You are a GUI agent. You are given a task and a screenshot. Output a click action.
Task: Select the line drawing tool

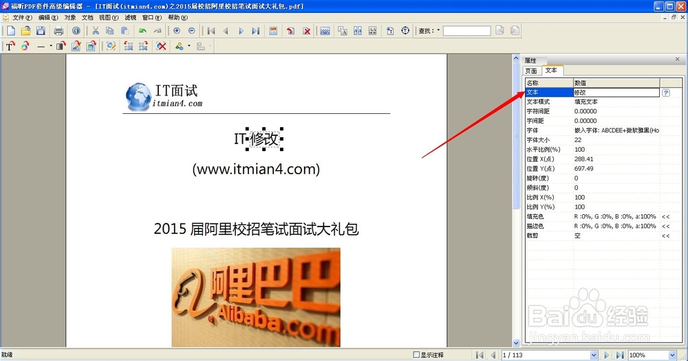[x=41, y=46]
